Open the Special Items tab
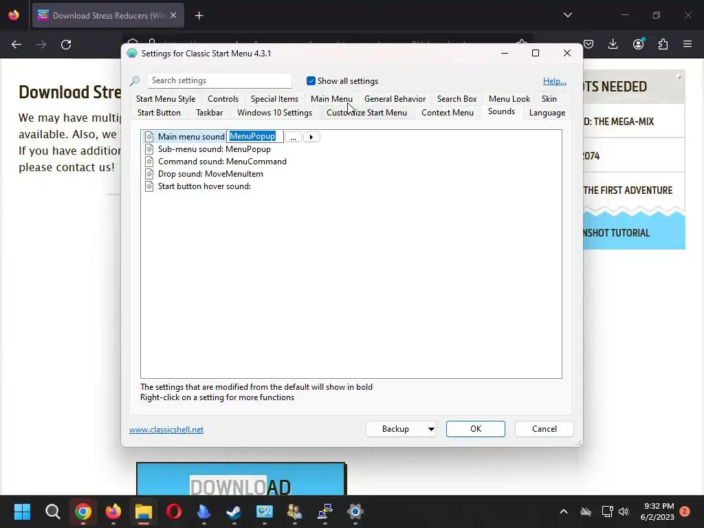The image size is (704, 528). point(274,99)
